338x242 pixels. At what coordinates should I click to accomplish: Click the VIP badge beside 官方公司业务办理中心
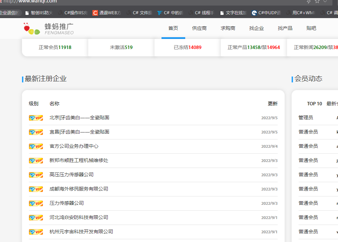(x=36, y=146)
